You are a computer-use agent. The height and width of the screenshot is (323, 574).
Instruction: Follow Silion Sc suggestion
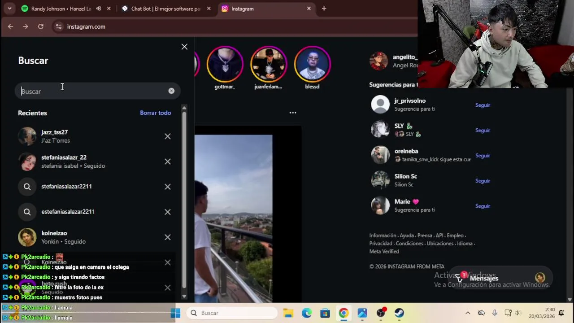point(483,181)
